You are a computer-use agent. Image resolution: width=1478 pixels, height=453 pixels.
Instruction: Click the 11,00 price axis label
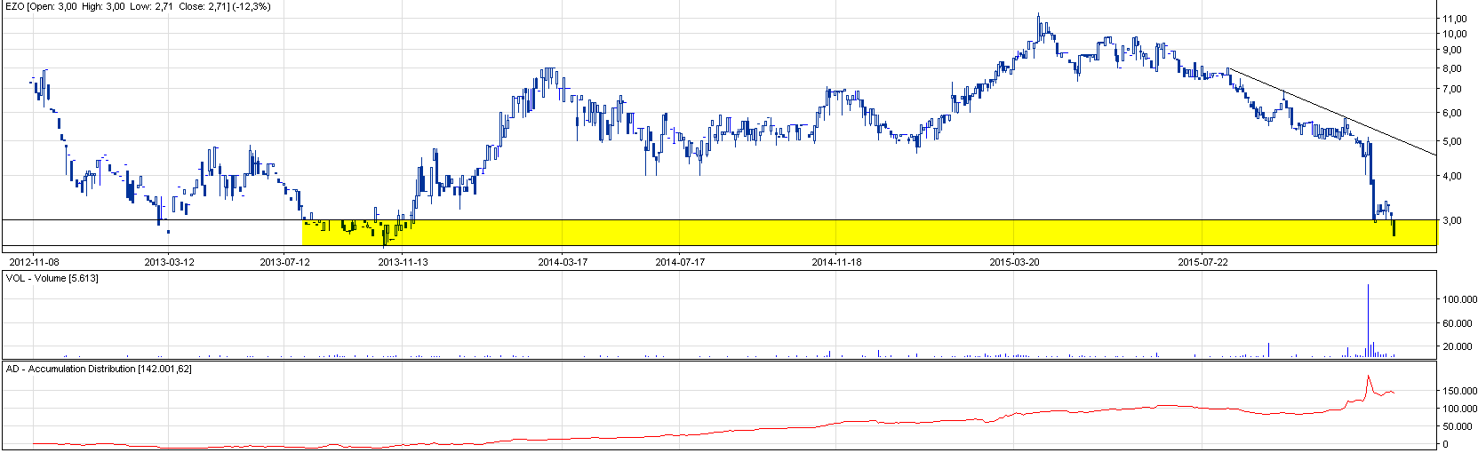tap(1455, 19)
